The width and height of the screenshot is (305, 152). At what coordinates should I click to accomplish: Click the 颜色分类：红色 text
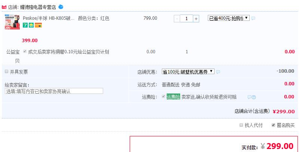point(93,18)
